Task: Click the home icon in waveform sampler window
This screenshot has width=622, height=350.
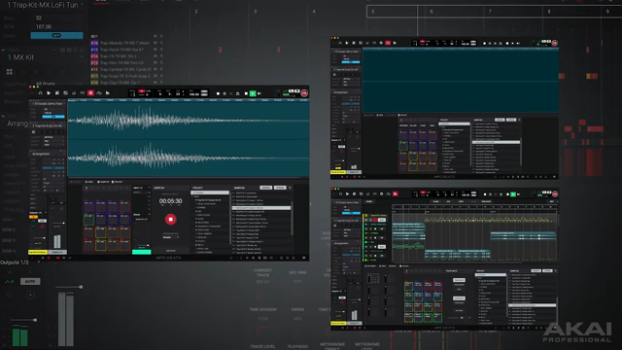Action: (x=40, y=93)
